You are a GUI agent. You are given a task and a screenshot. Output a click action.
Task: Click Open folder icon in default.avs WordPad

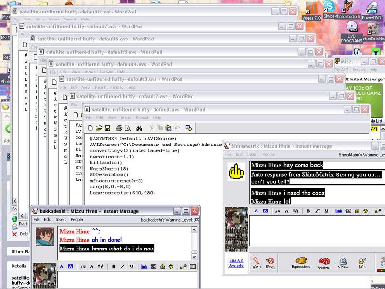pos(99,128)
